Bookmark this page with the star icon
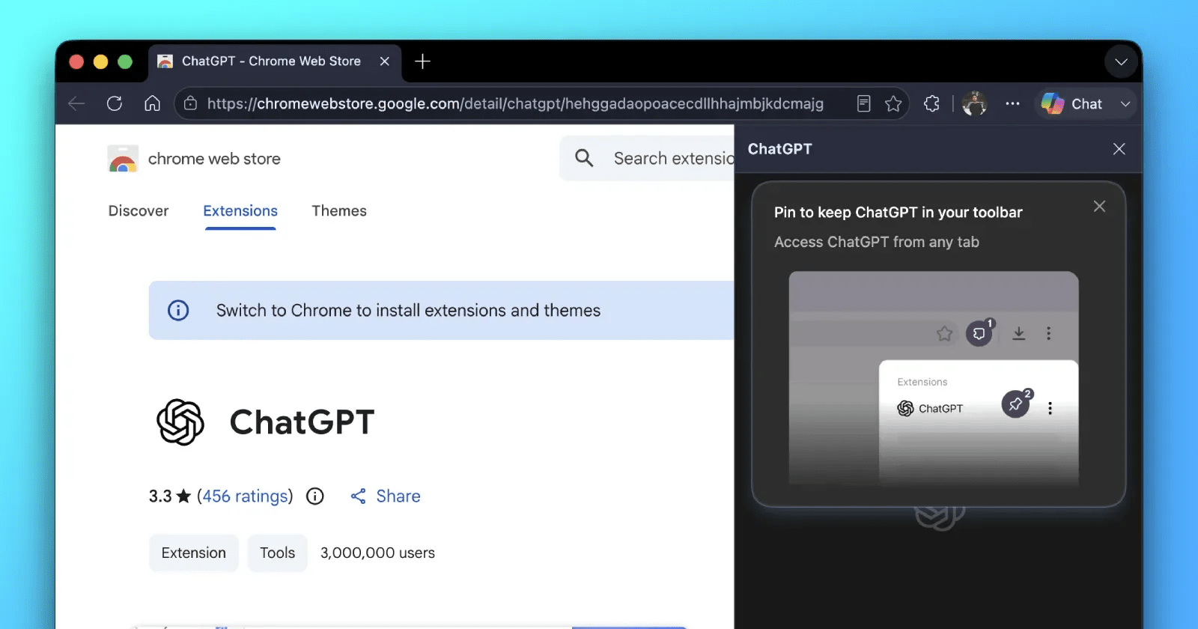The height and width of the screenshot is (629, 1198). [893, 103]
